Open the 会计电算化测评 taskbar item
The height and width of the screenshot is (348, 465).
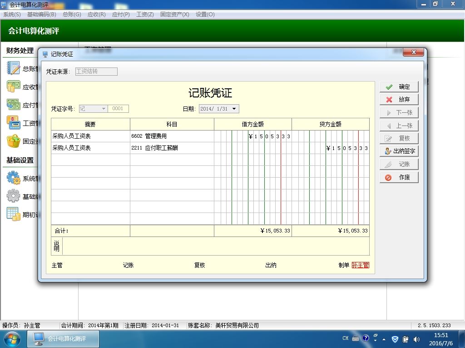point(63,339)
